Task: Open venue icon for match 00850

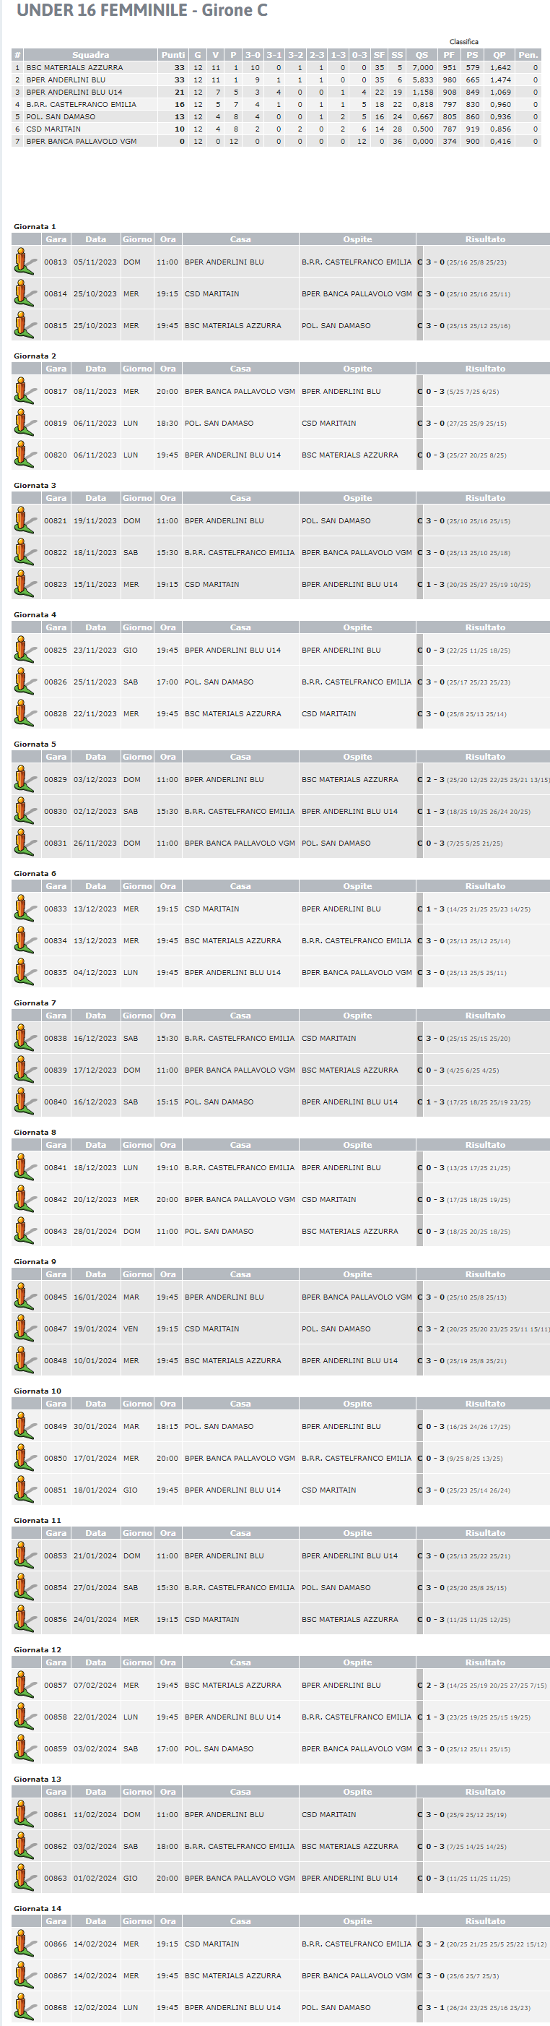Action: 25,1458
